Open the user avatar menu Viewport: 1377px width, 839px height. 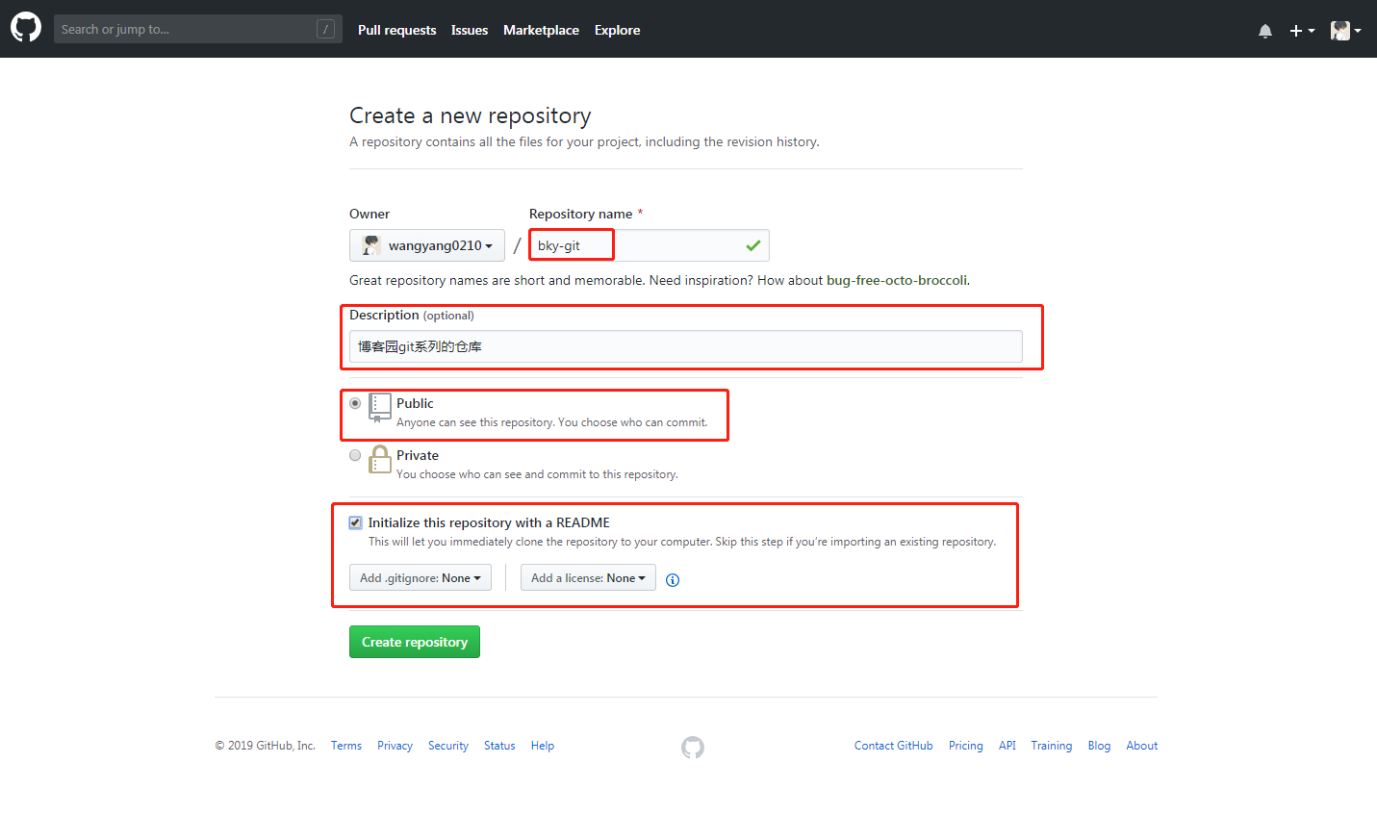coord(1345,31)
